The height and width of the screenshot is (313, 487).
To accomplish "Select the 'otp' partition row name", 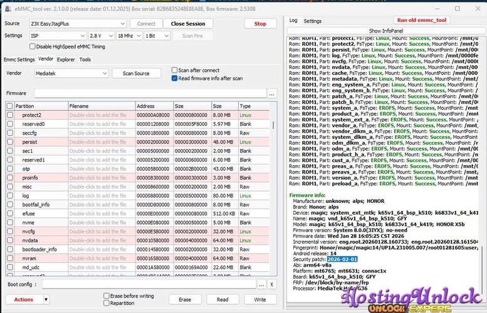I will [26, 169].
